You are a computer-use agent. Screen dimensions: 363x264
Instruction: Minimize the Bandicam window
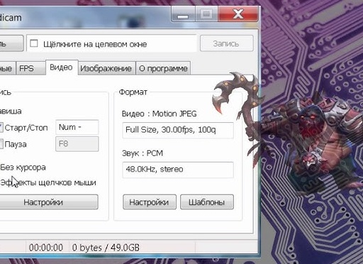[x=183, y=14]
